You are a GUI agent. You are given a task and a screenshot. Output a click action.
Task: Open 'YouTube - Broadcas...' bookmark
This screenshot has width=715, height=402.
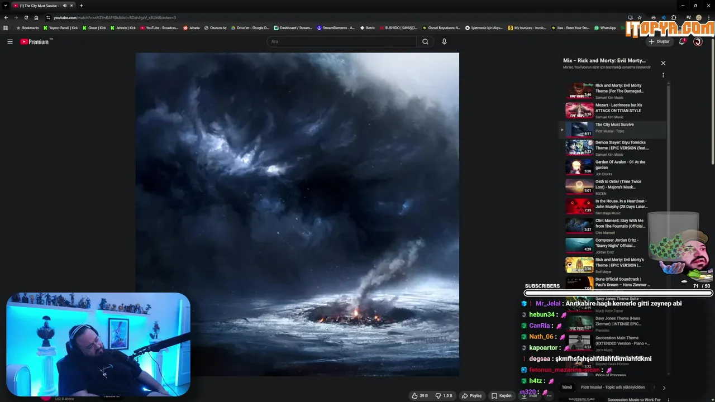160,27
